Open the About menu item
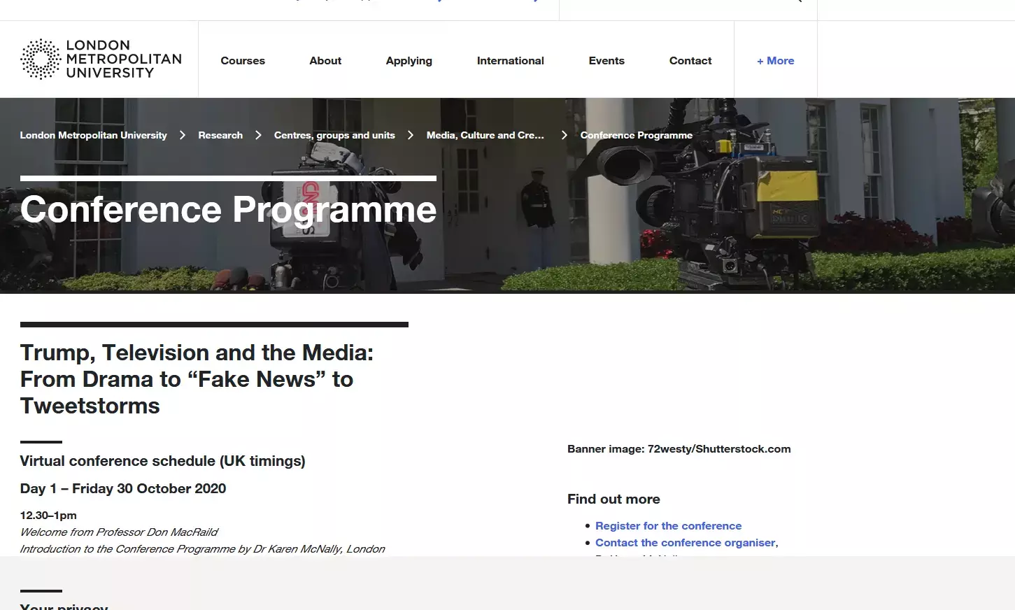This screenshot has width=1015, height=610. click(325, 61)
